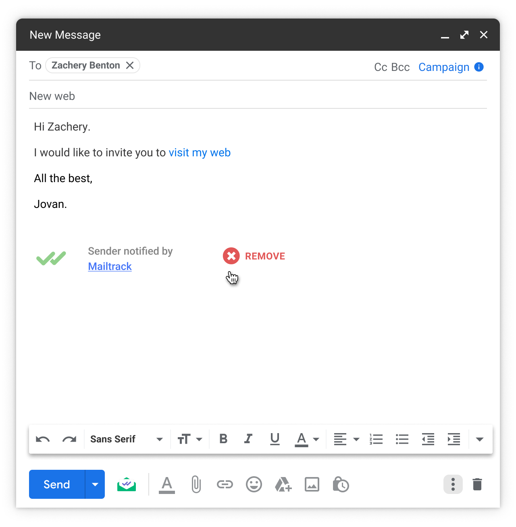Open the insert emoji picker
The image size is (516, 527).
[x=254, y=484]
